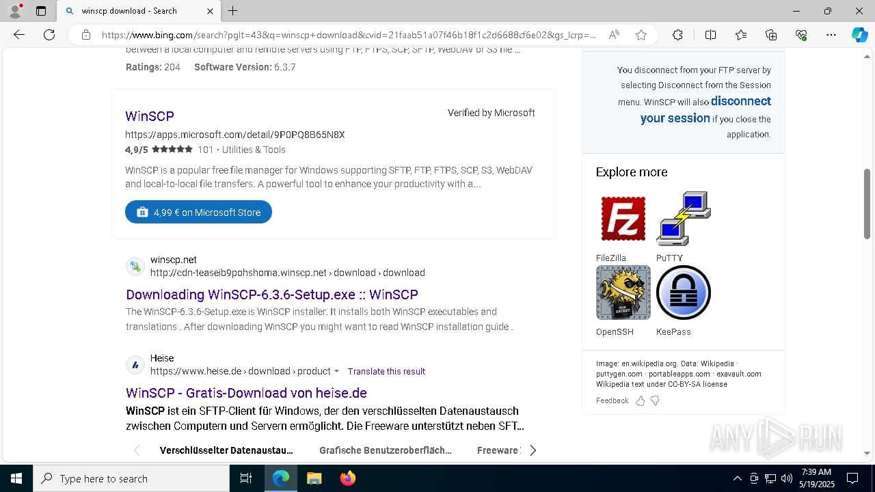Screen dimensions: 875x492
Task: Select Verschlüsselter Datenaustau... chip
Action: (x=226, y=450)
